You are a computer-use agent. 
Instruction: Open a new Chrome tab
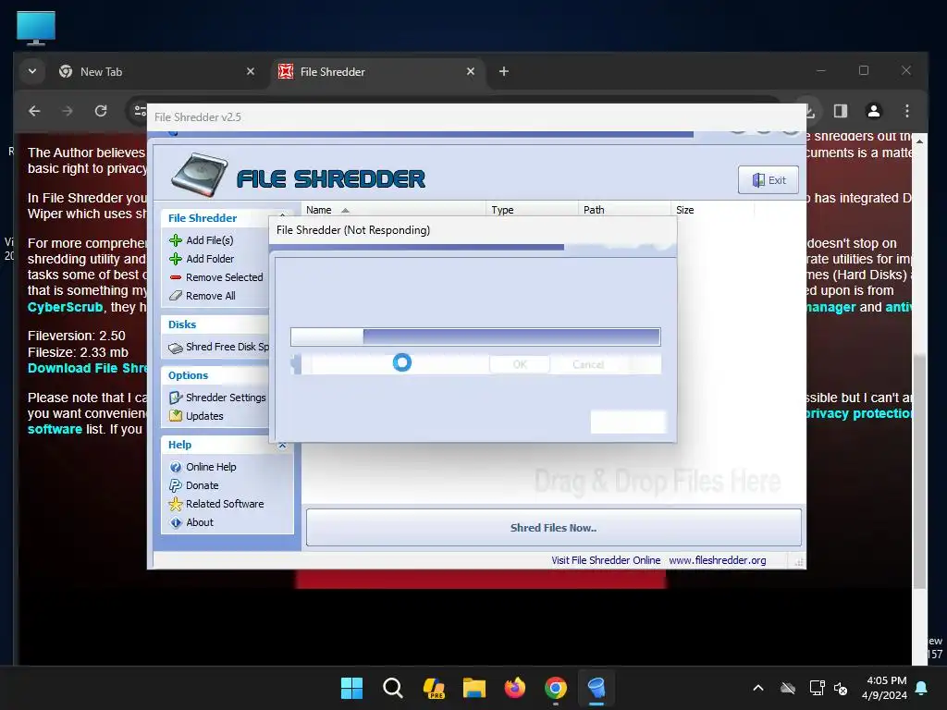pyautogui.click(x=504, y=71)
